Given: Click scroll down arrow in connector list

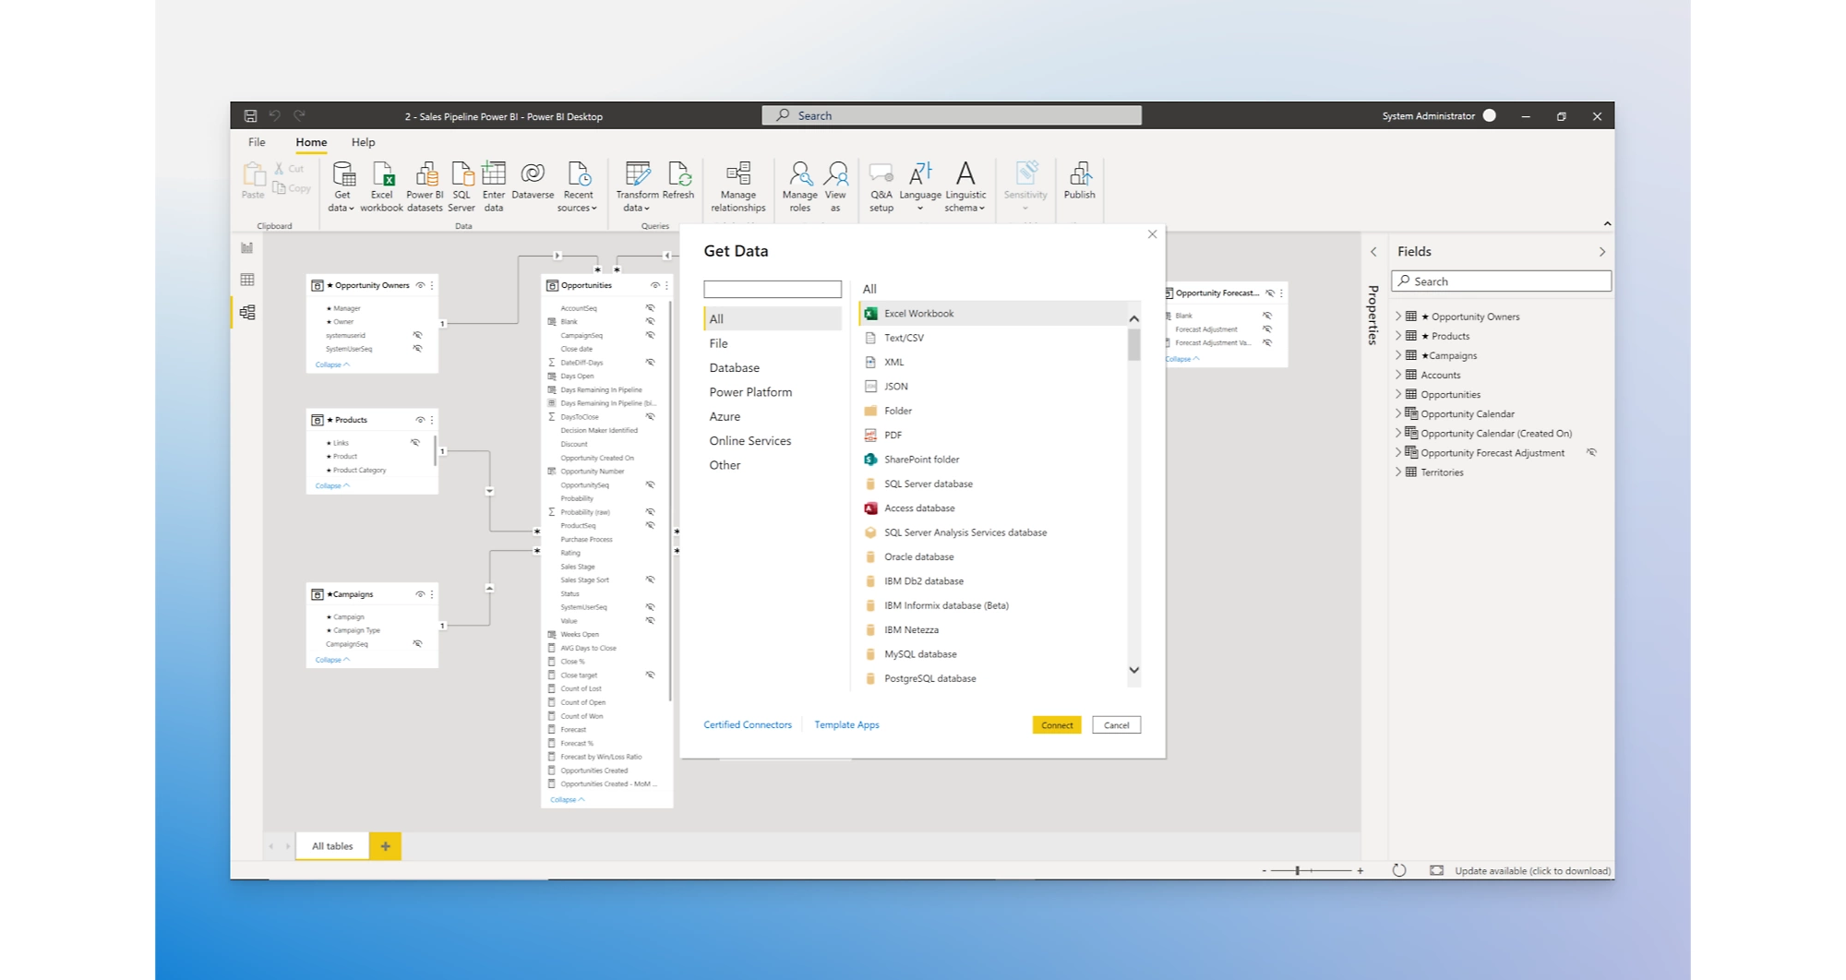Looking at the screenshot, I should (1134, 670).
